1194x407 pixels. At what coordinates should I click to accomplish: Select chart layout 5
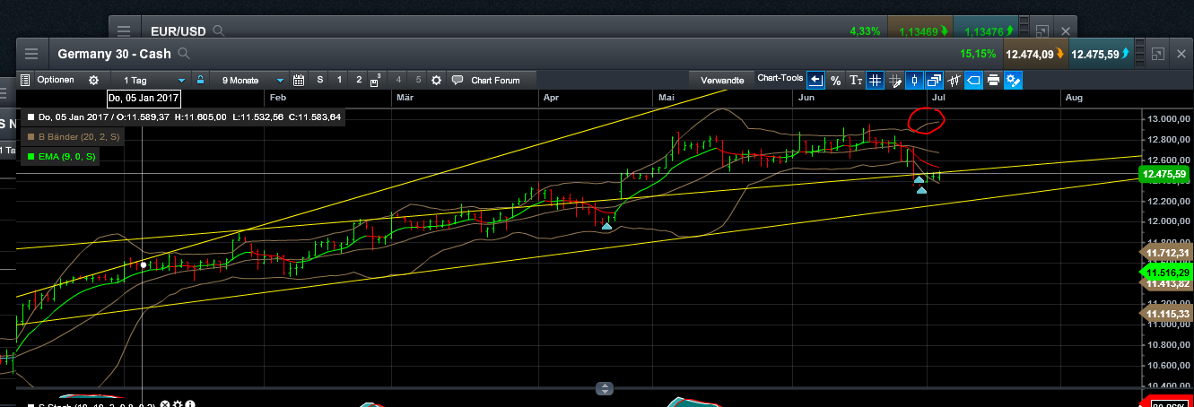click(x=418, y=80)
